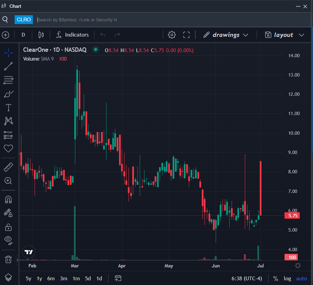Open the chart patterns tool
Image resolution: width=313 pixels, height=285 pixels.
[x=8, y=121]
